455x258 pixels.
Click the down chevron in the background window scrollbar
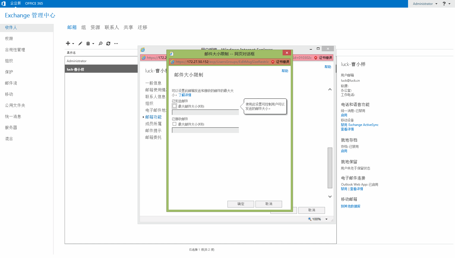click(x=330, y=196)
